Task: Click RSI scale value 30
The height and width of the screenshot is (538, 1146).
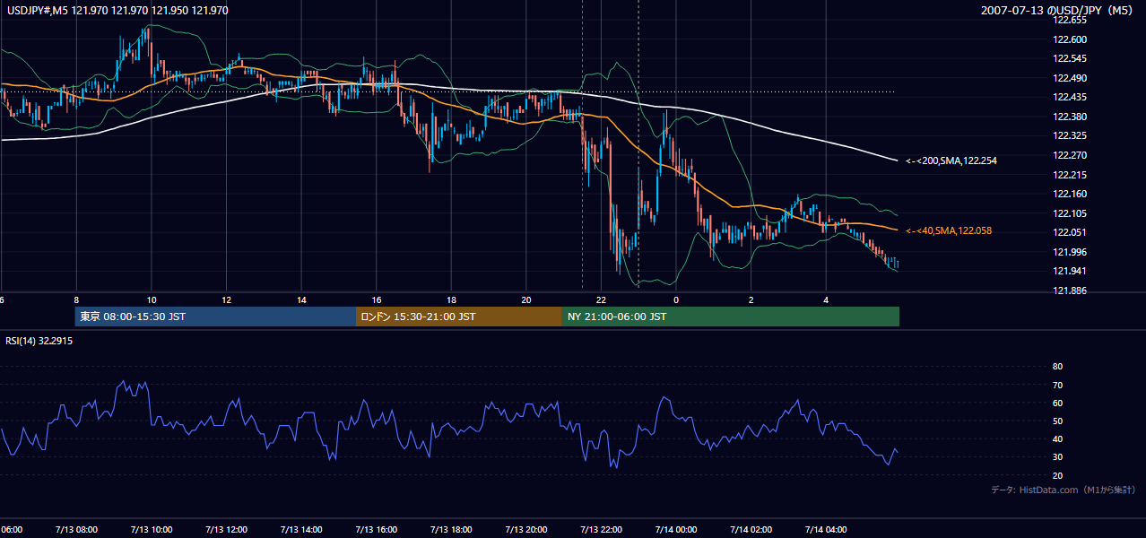Action: click(x=1057, y=457)
